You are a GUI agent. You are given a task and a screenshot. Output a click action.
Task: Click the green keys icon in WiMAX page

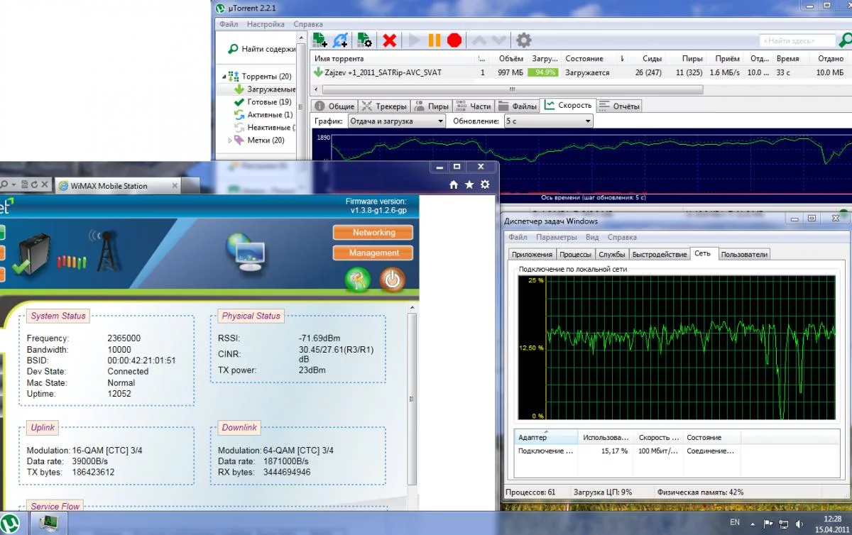(x=358, y=280)
